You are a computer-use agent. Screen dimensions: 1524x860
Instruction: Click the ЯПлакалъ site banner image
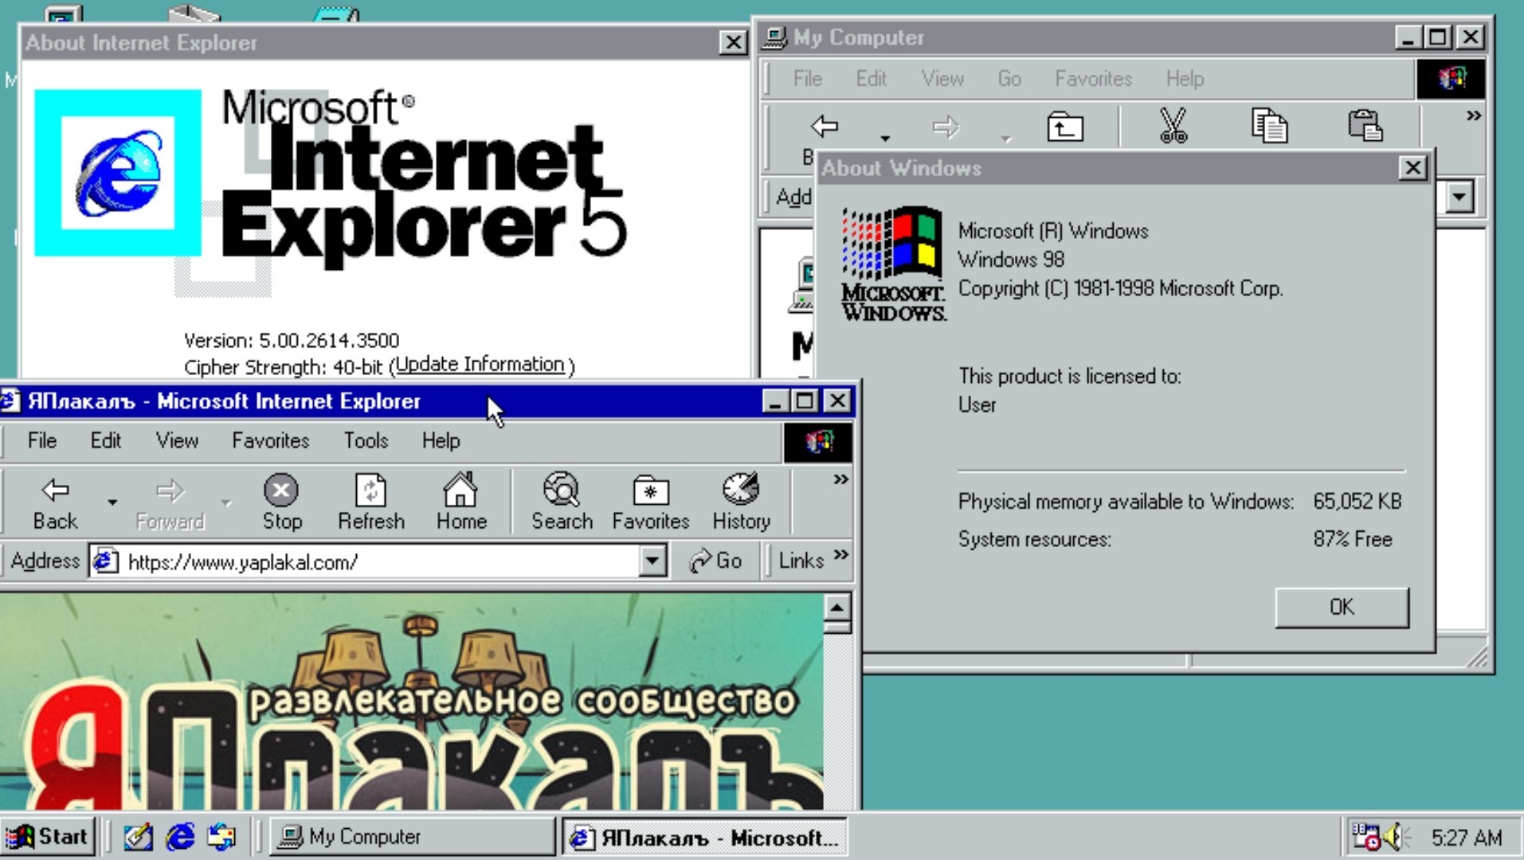point(411,702)
